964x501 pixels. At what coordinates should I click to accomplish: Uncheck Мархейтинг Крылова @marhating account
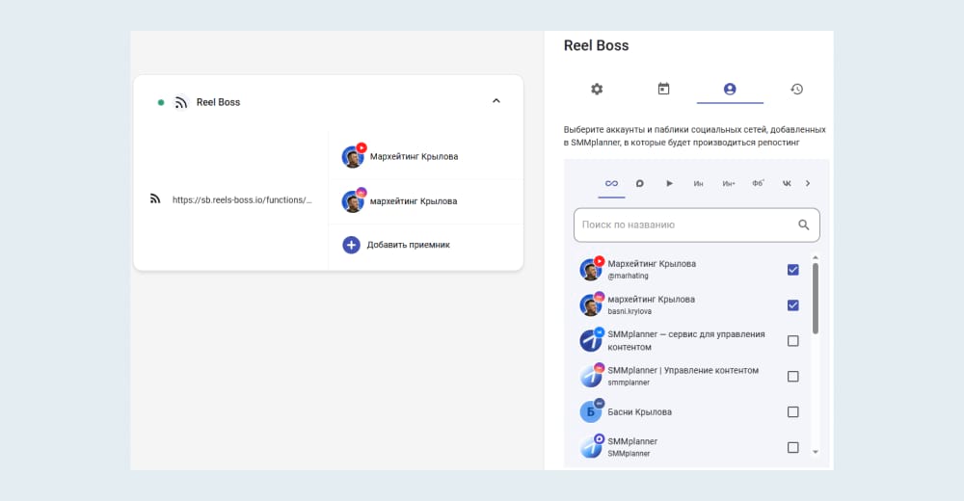pyautogui.click(x=792, y=270)
